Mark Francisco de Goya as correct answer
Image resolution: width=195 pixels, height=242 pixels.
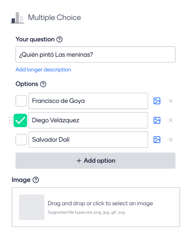point(21,101)
